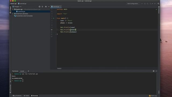Click the import "fmt" line

pyautogui.click(x=62, y=14)
